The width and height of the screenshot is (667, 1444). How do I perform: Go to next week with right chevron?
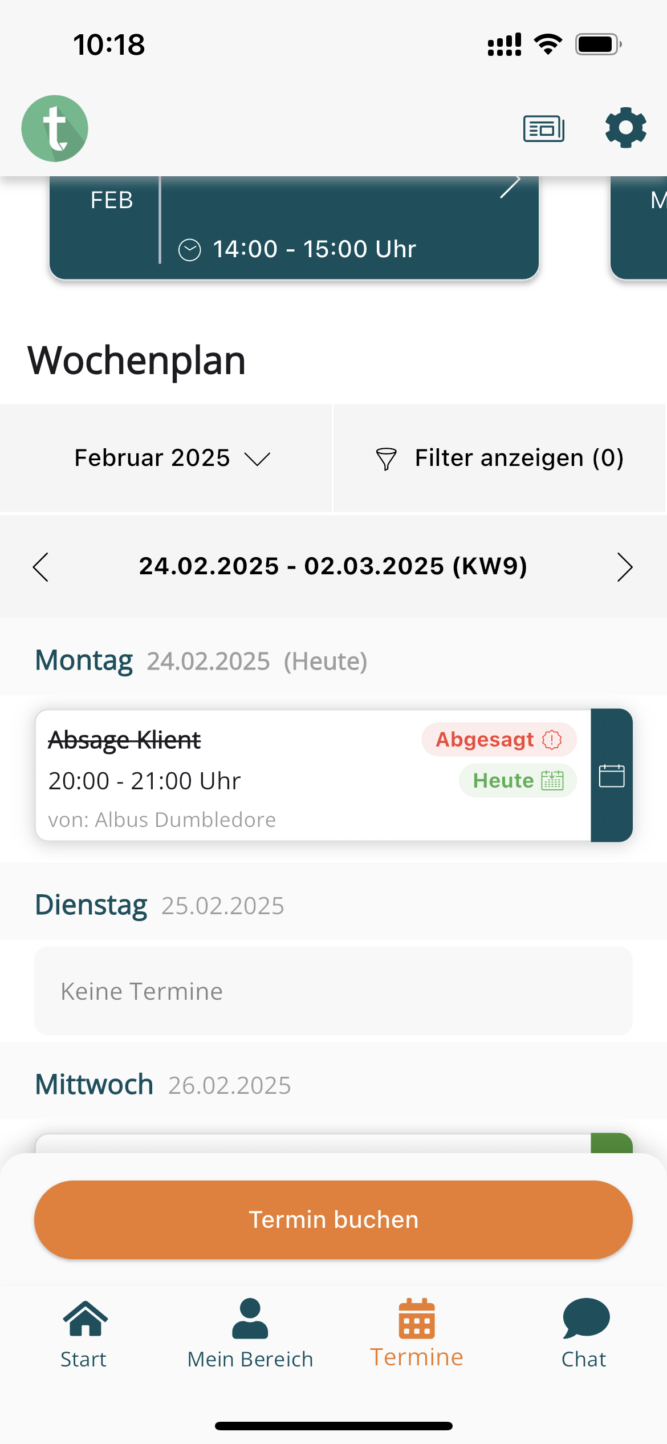tap(625, 567)
